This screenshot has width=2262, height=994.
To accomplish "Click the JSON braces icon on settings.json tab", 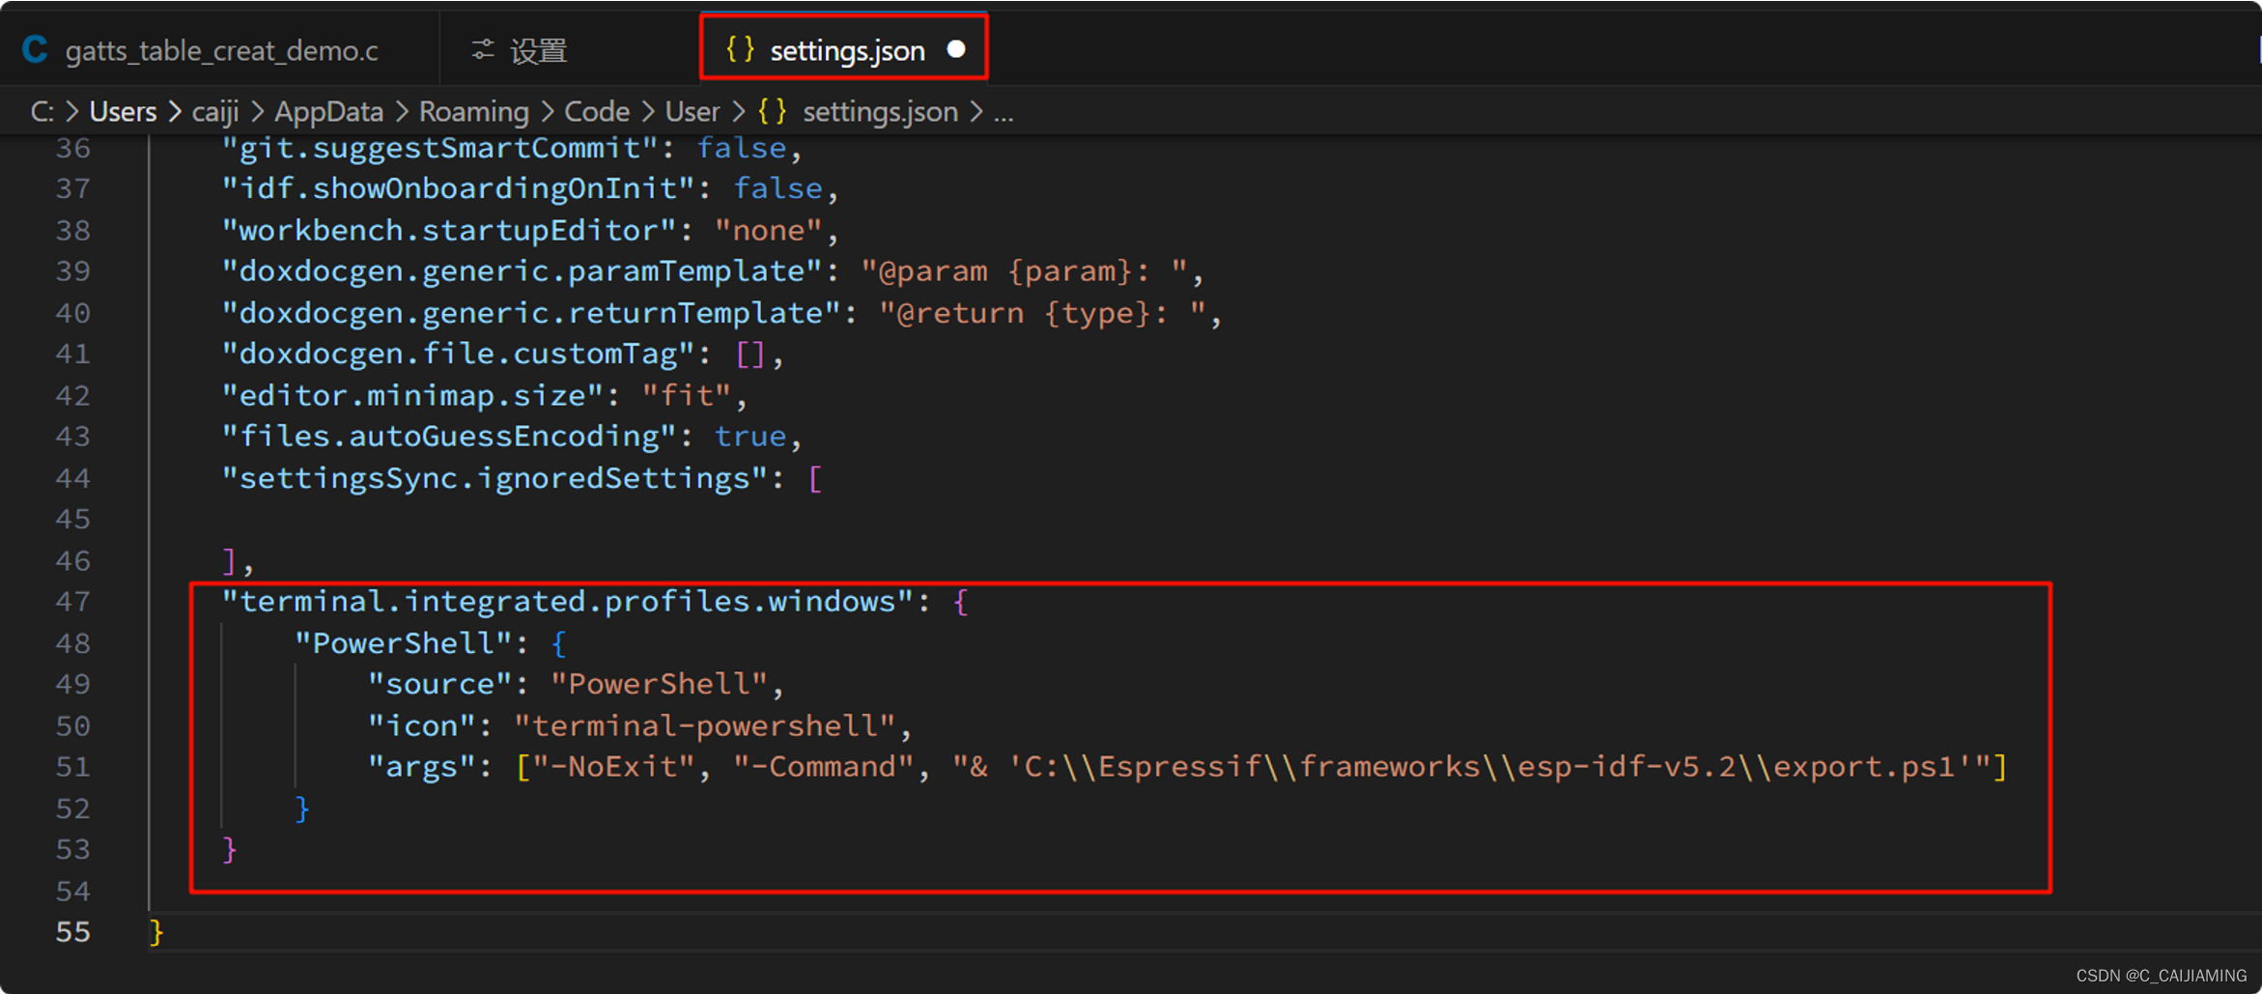I will point(740,48).
